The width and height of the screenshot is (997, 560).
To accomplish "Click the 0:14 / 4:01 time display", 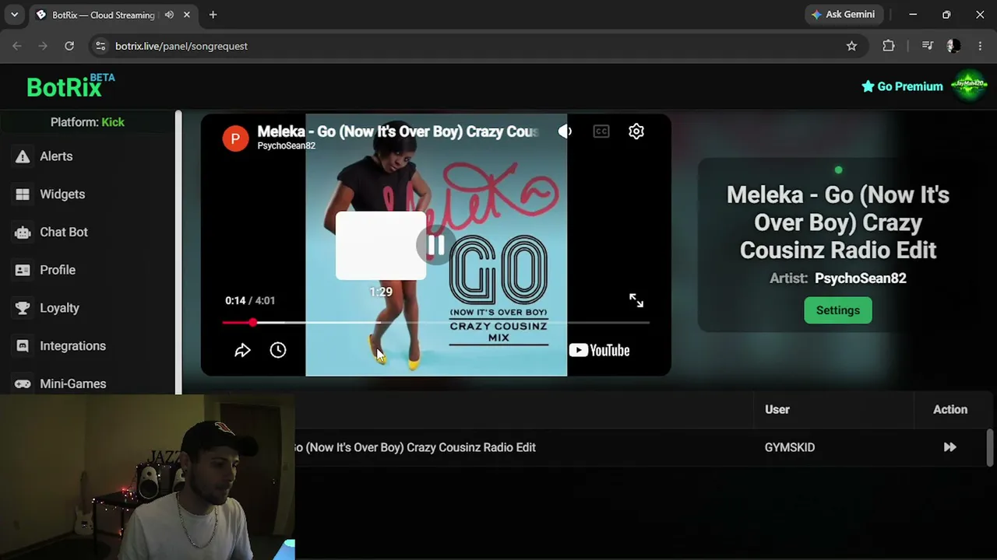I will click(x=250, y=300).
